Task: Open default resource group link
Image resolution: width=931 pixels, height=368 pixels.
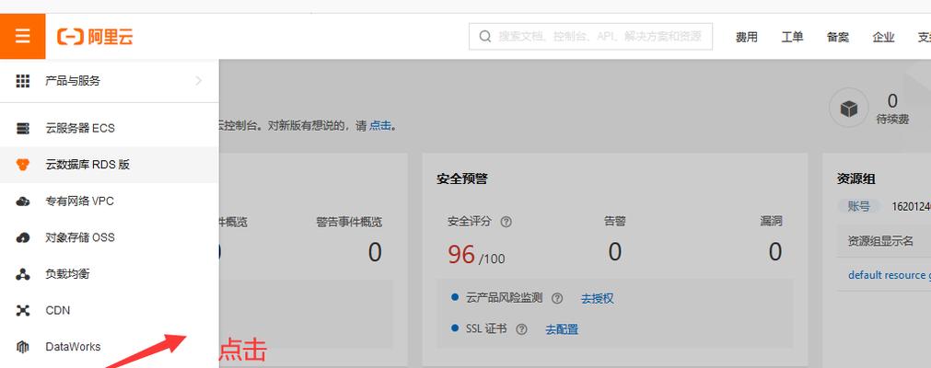Action: click(x=890, y=275)
